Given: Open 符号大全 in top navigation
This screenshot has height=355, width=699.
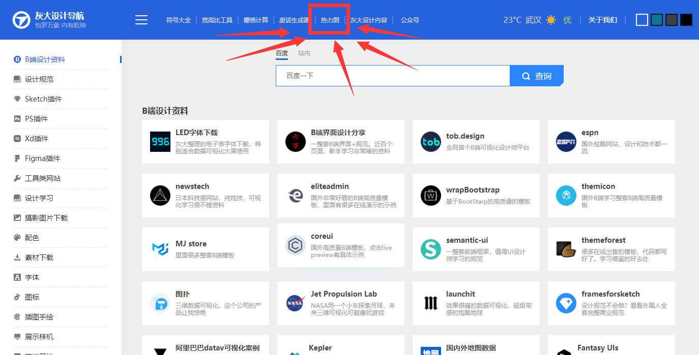Looking at the screenshot, I should (179, 20).
